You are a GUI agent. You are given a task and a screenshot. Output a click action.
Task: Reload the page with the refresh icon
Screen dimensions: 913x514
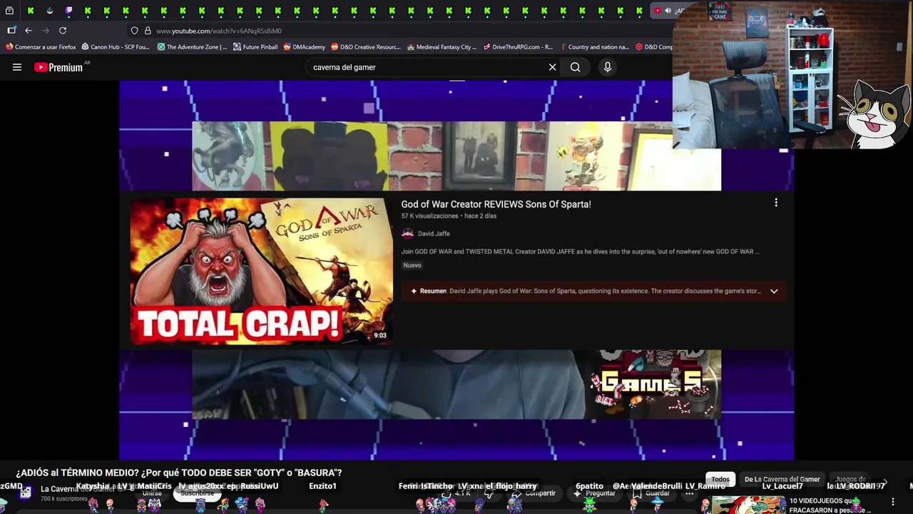tap(63, 31)
